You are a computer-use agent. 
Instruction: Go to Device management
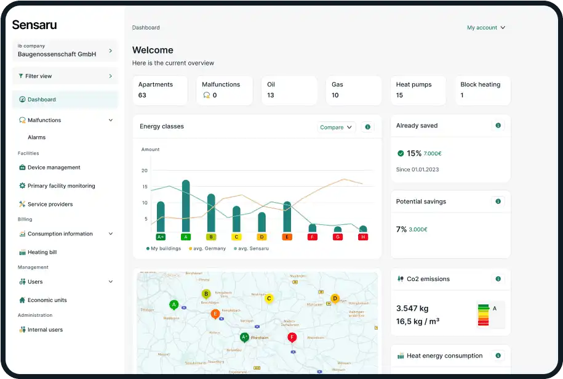coord(54,168)
